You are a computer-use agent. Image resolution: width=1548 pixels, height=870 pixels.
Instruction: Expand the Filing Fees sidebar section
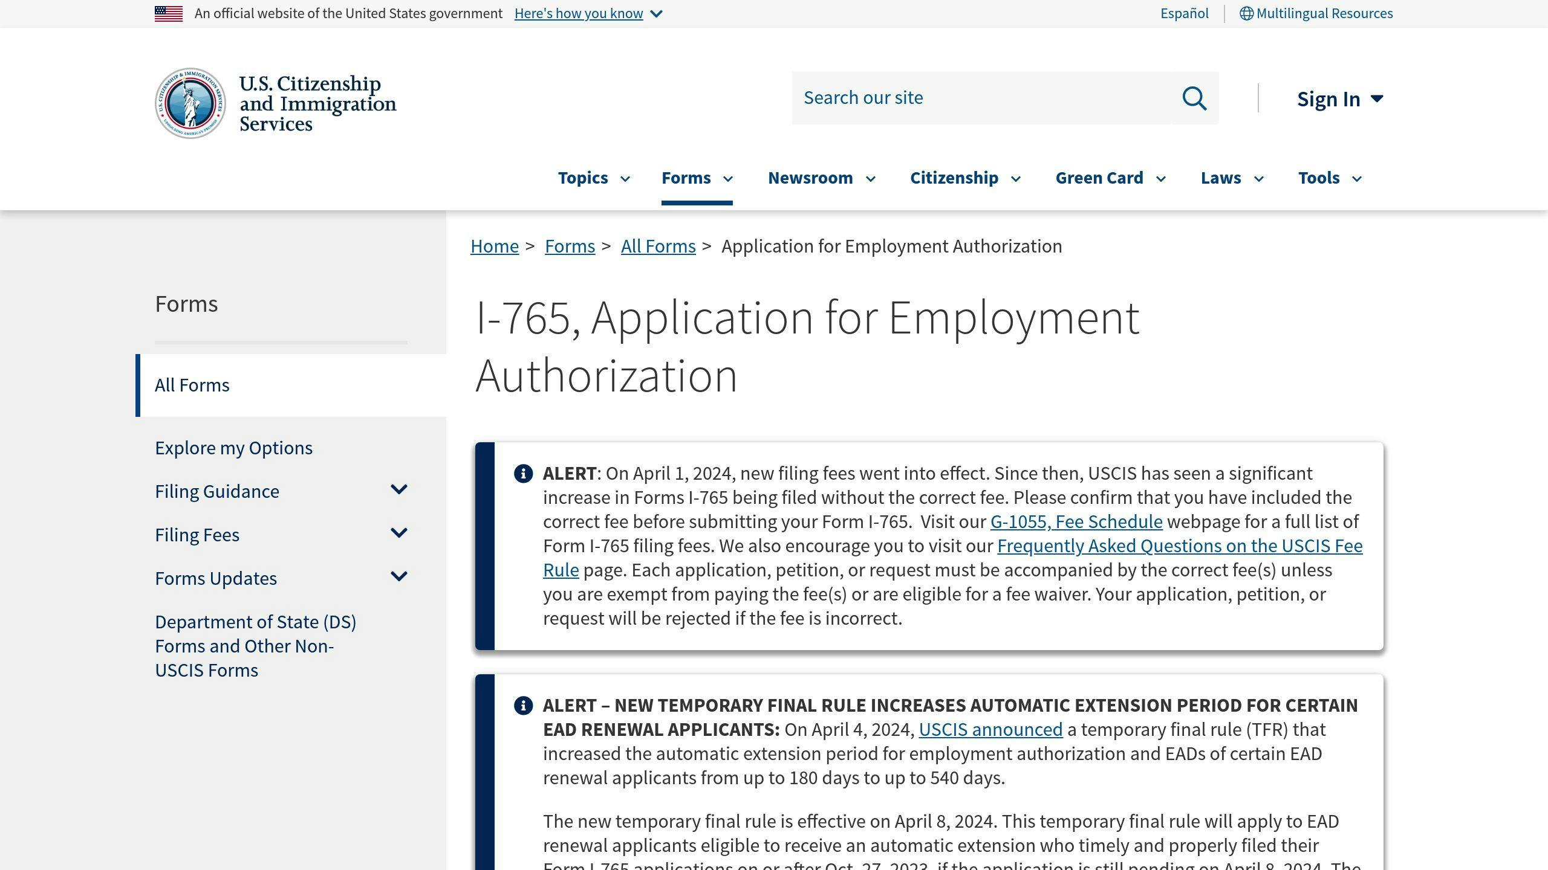click(399, 533)
